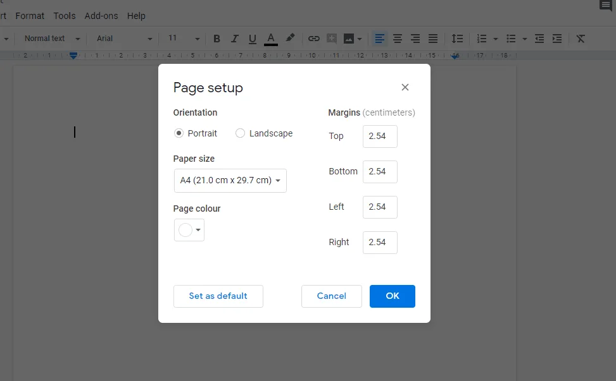Expand the image insert options arrow
Screen dimensions: 616x381
pos(360,39)
